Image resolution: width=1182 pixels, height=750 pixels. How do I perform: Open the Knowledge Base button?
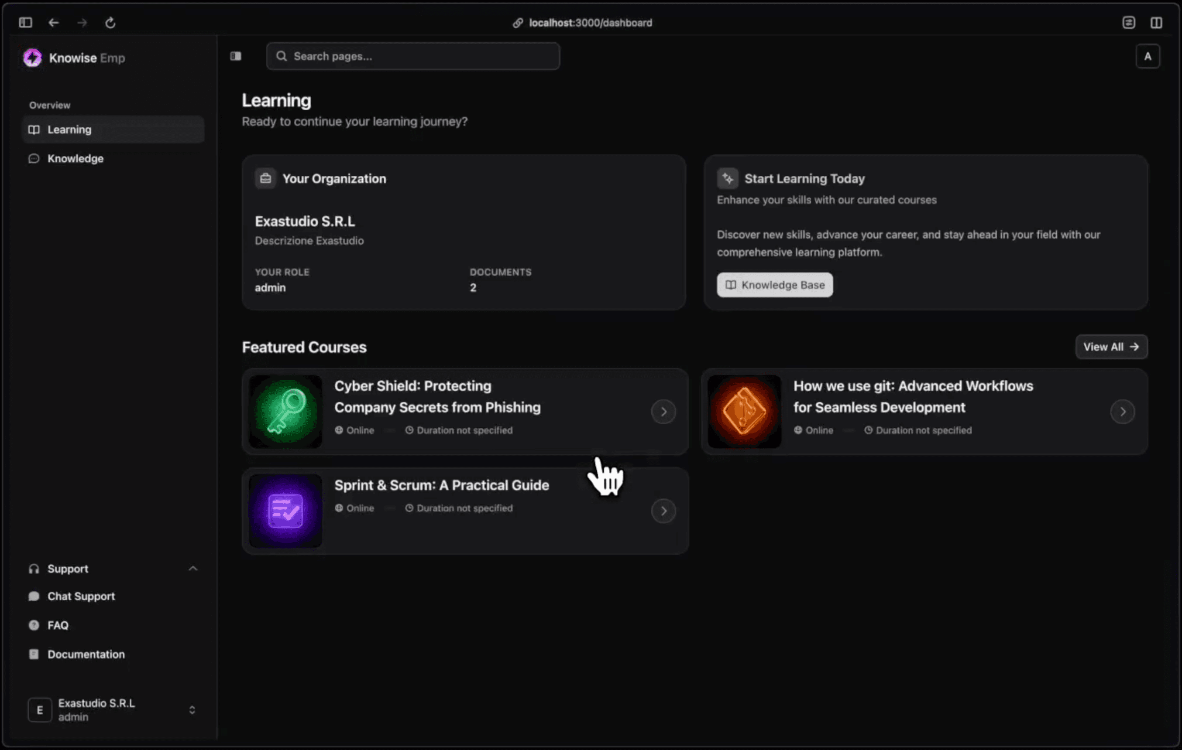tap(775, 284)
